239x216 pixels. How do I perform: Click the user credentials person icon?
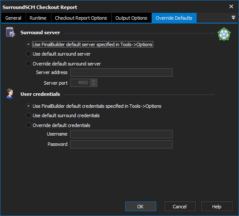10,94
